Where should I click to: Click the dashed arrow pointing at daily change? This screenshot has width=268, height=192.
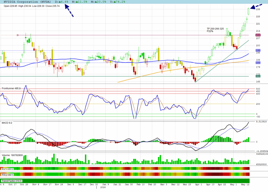(x=69, y=11)
